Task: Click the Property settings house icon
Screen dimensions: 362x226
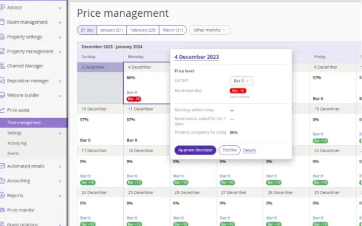Action: [x=3, y=37]
